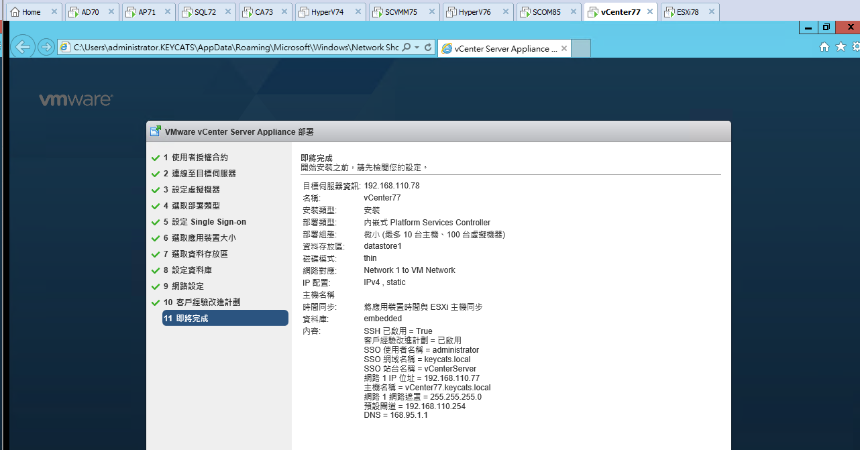860x450 pixels.
Task: Refresh the page with the reload icon
Action: [428, 48]
